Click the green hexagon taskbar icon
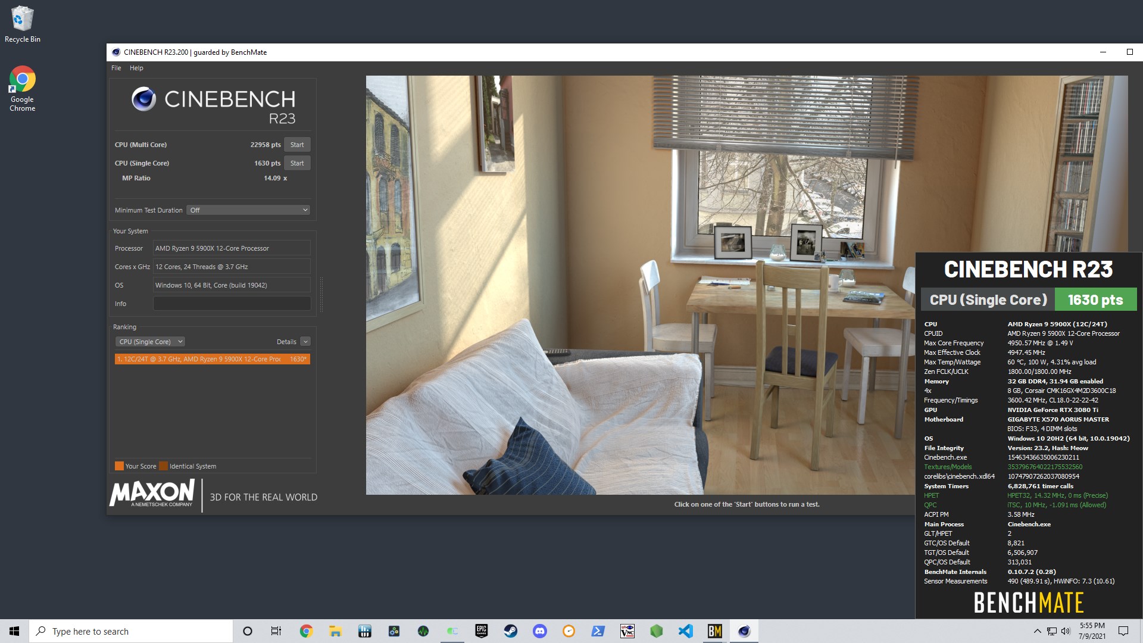 pyautogui.click(x=657, y=631)
